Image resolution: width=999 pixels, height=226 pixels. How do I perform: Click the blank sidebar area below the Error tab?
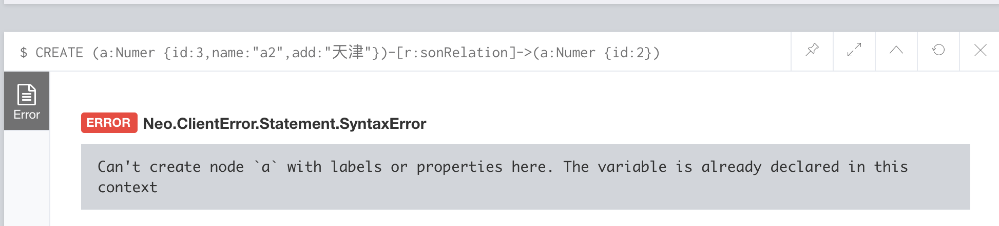click(x=27, y=177)
